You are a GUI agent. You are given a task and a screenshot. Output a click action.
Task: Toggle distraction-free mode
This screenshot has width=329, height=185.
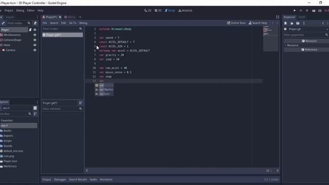coord(278,17)
